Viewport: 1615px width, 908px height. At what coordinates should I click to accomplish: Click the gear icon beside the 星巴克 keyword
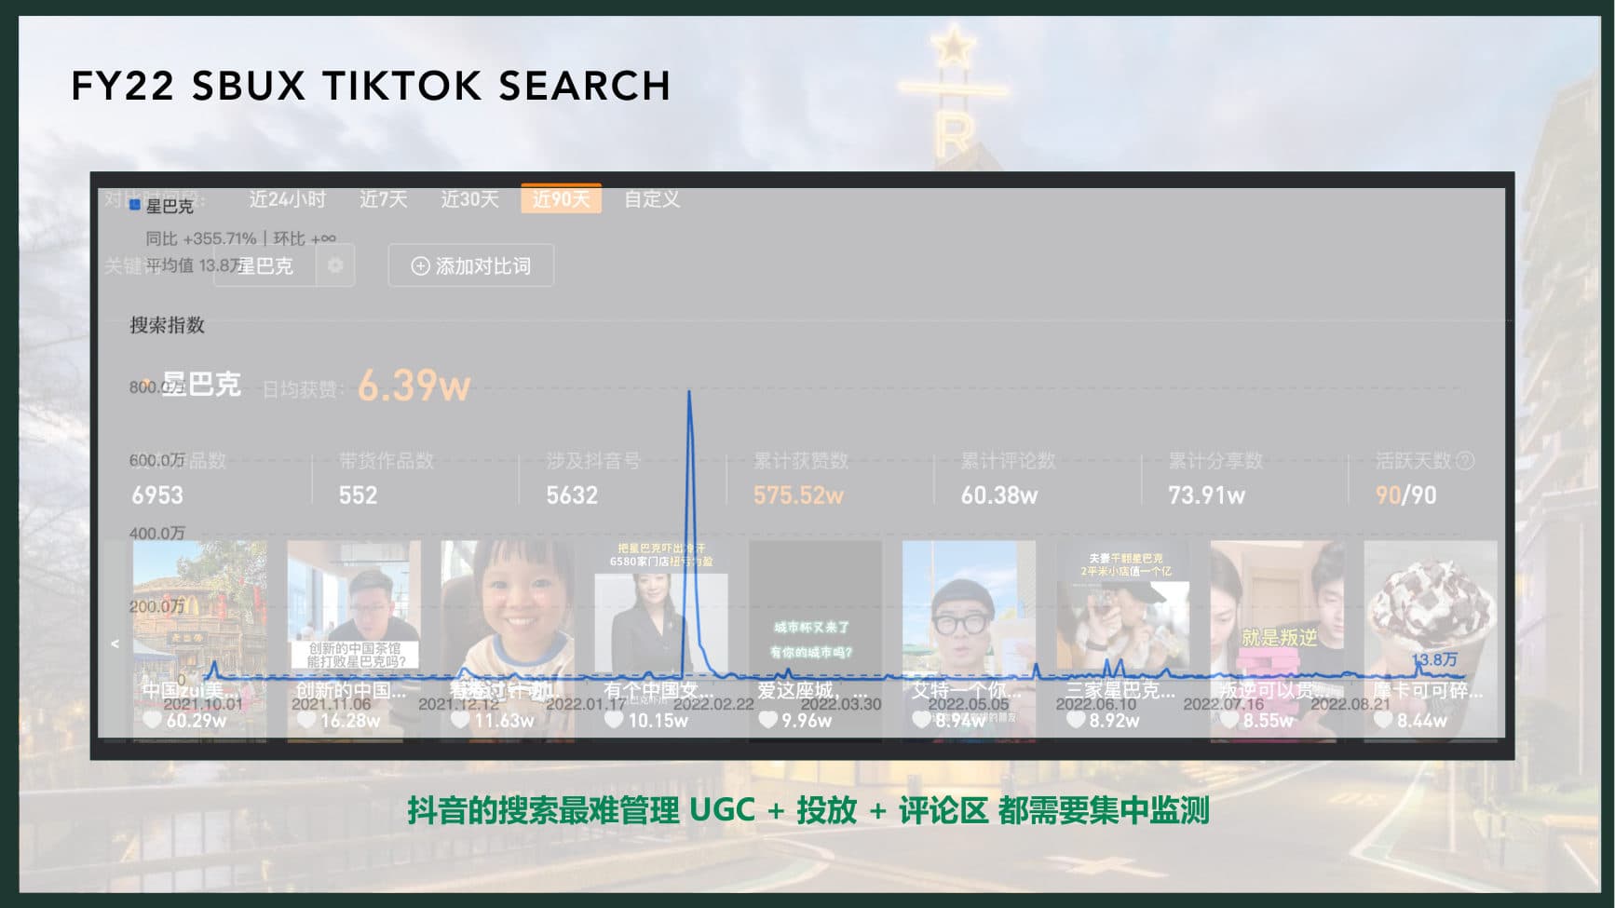335,266
